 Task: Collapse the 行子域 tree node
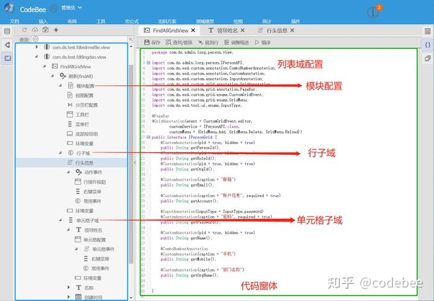(x=60, y=152)
